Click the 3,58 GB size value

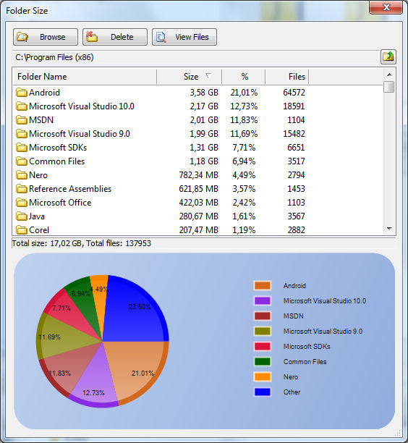click(204, 93)
